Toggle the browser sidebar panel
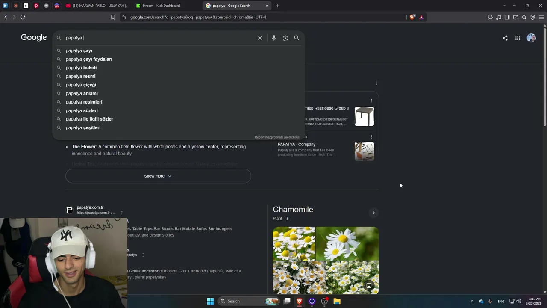Image resolution: width=547 pixels, height=308 pixels. coord(507,17)
